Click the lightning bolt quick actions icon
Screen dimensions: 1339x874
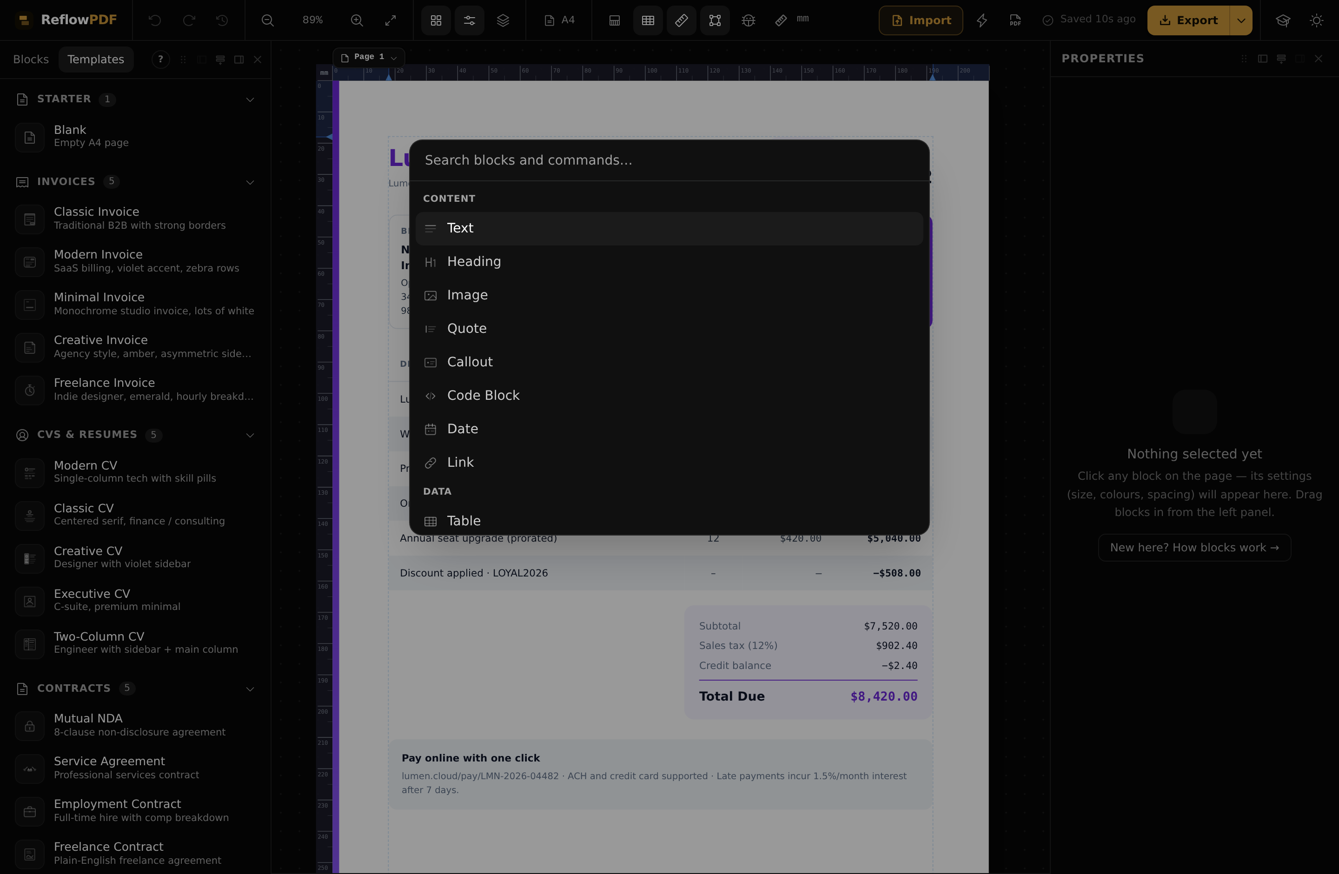(x=982, y=20)
